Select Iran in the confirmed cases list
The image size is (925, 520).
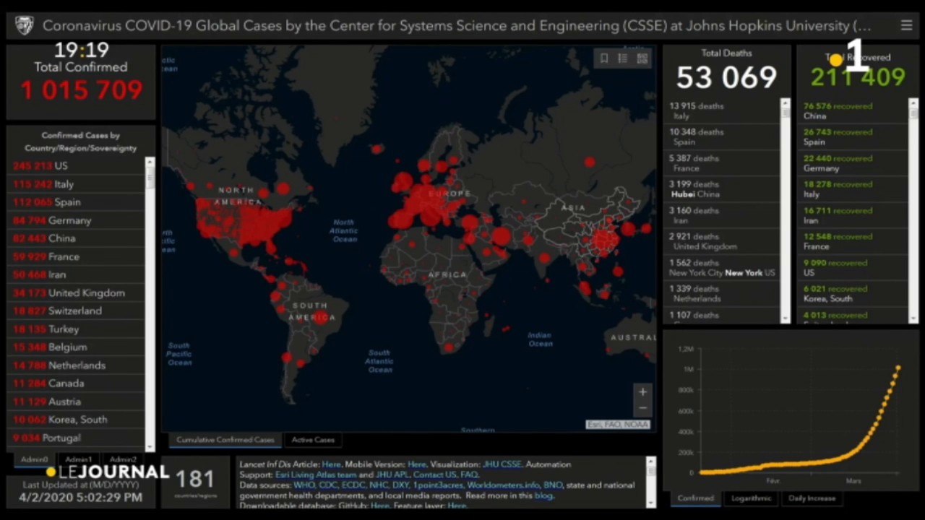point(76,274)
